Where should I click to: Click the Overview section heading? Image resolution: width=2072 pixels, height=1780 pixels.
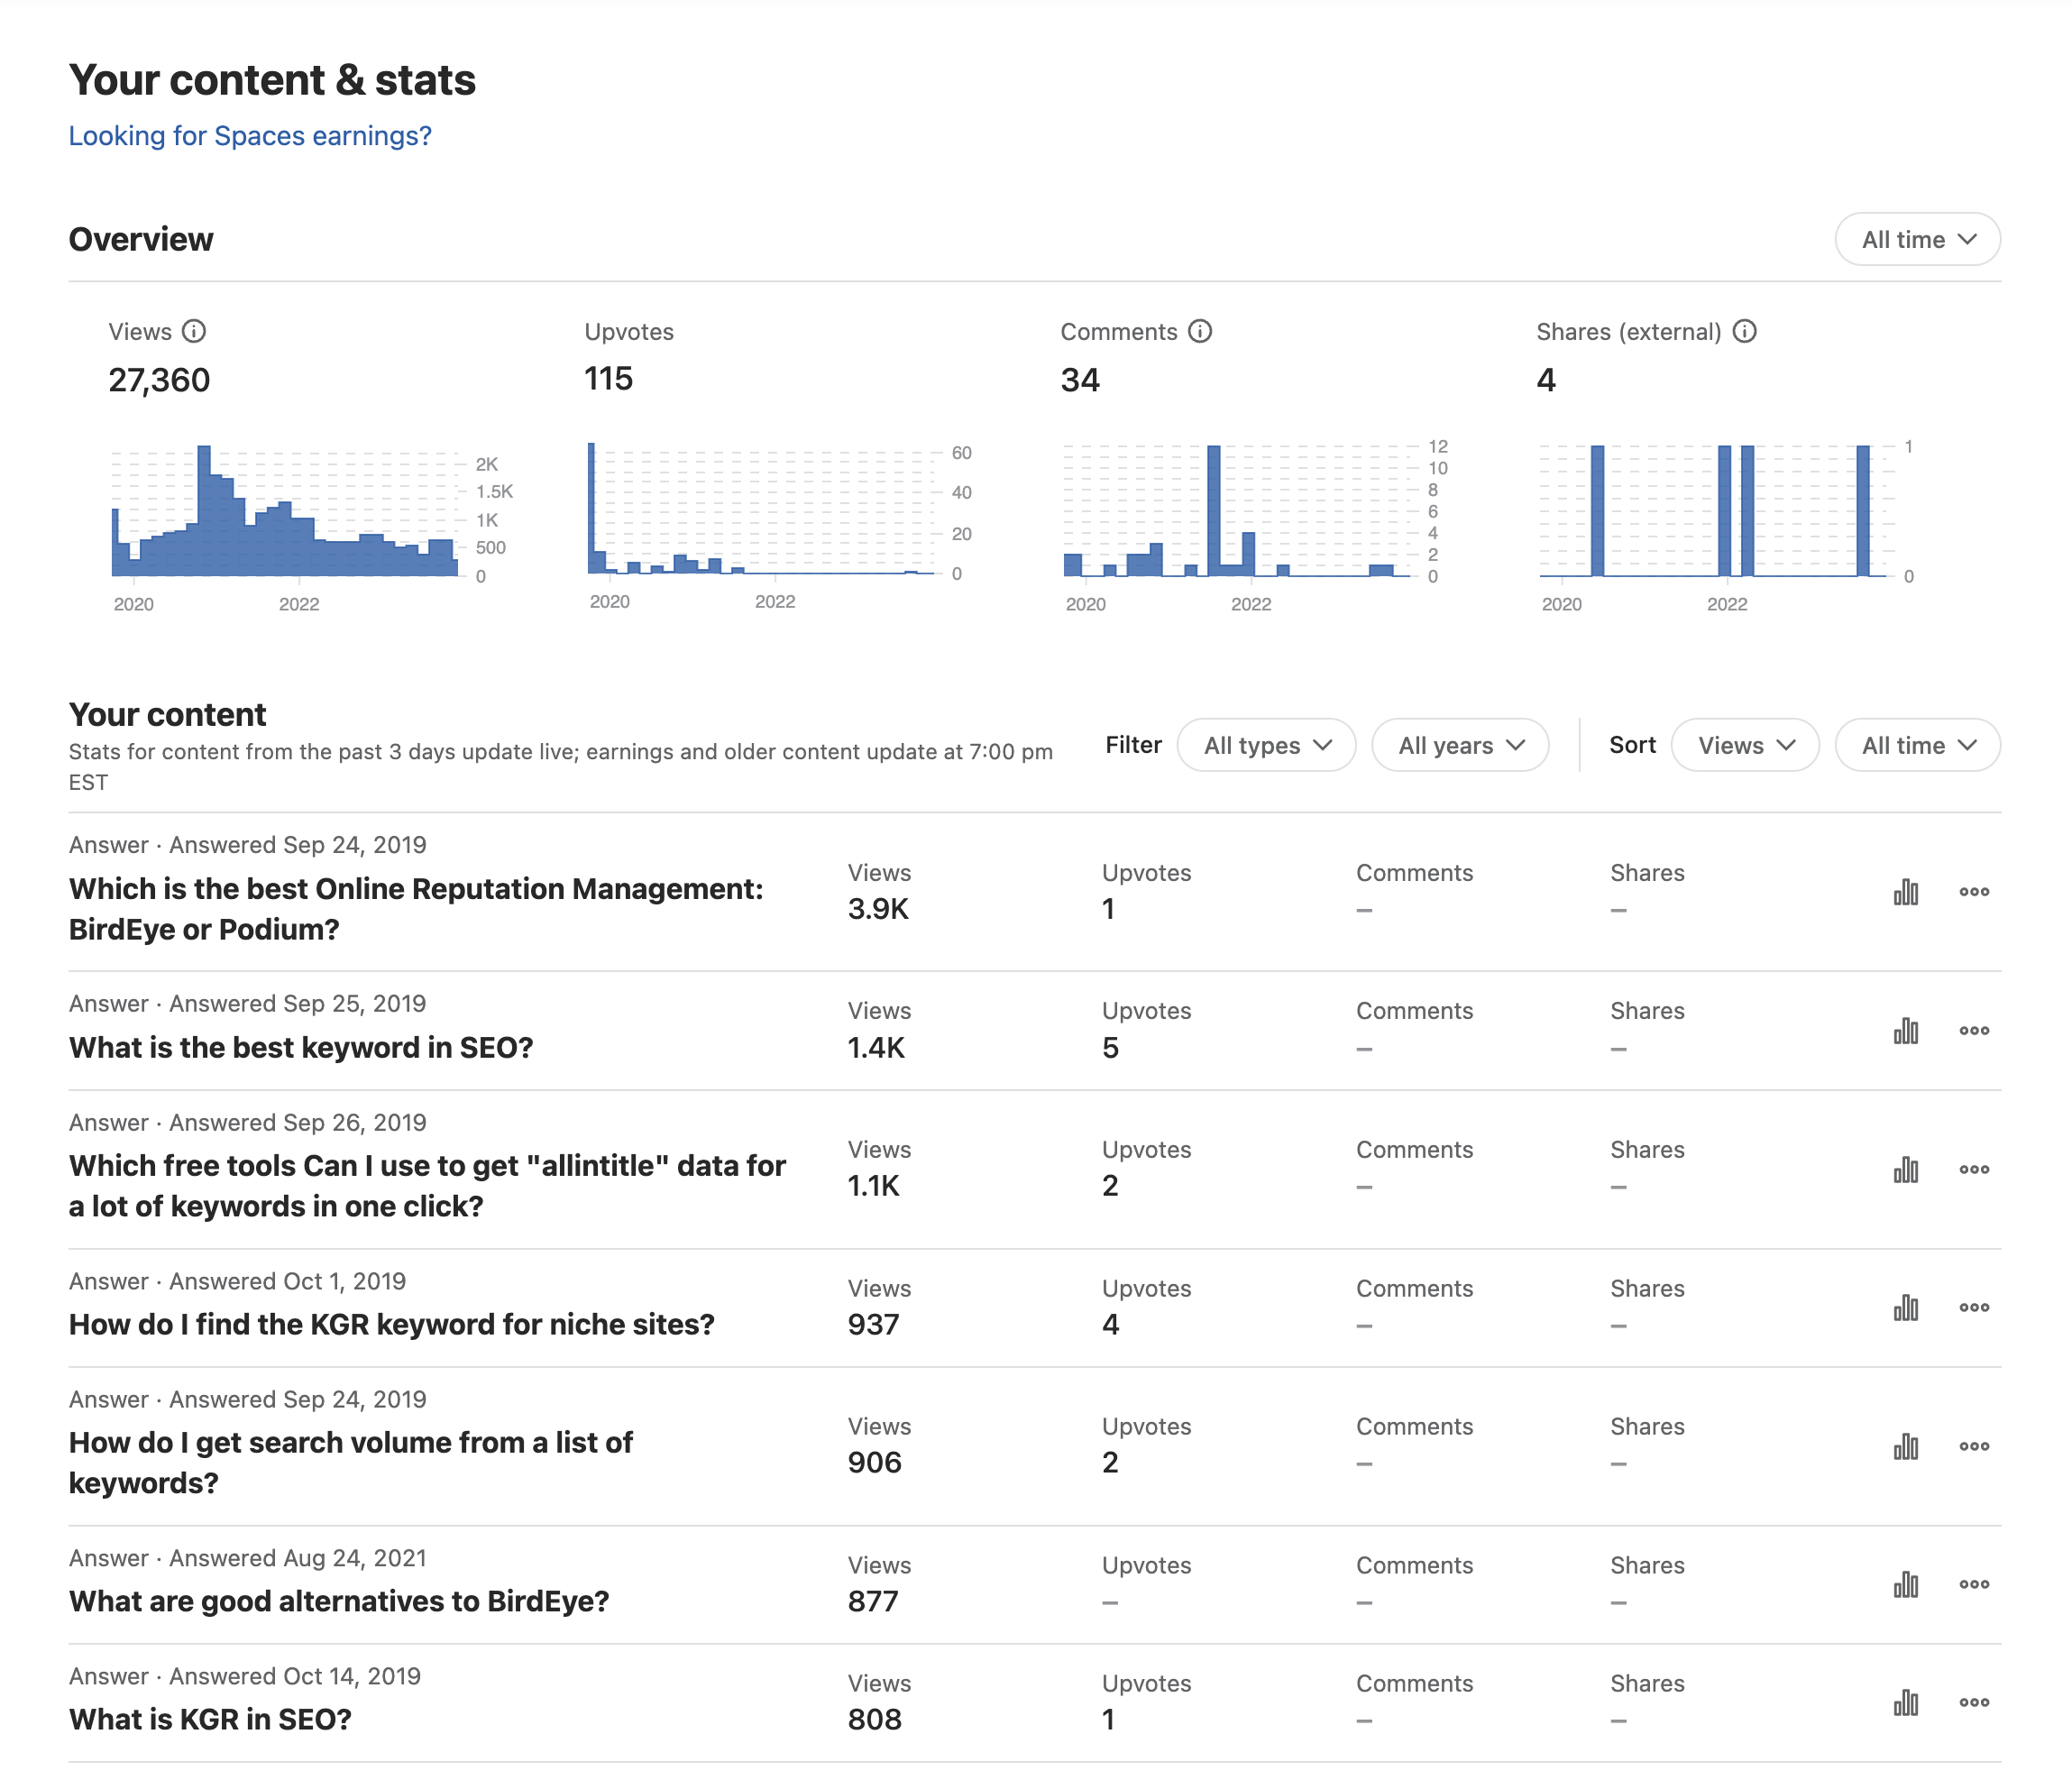[141, 240]
